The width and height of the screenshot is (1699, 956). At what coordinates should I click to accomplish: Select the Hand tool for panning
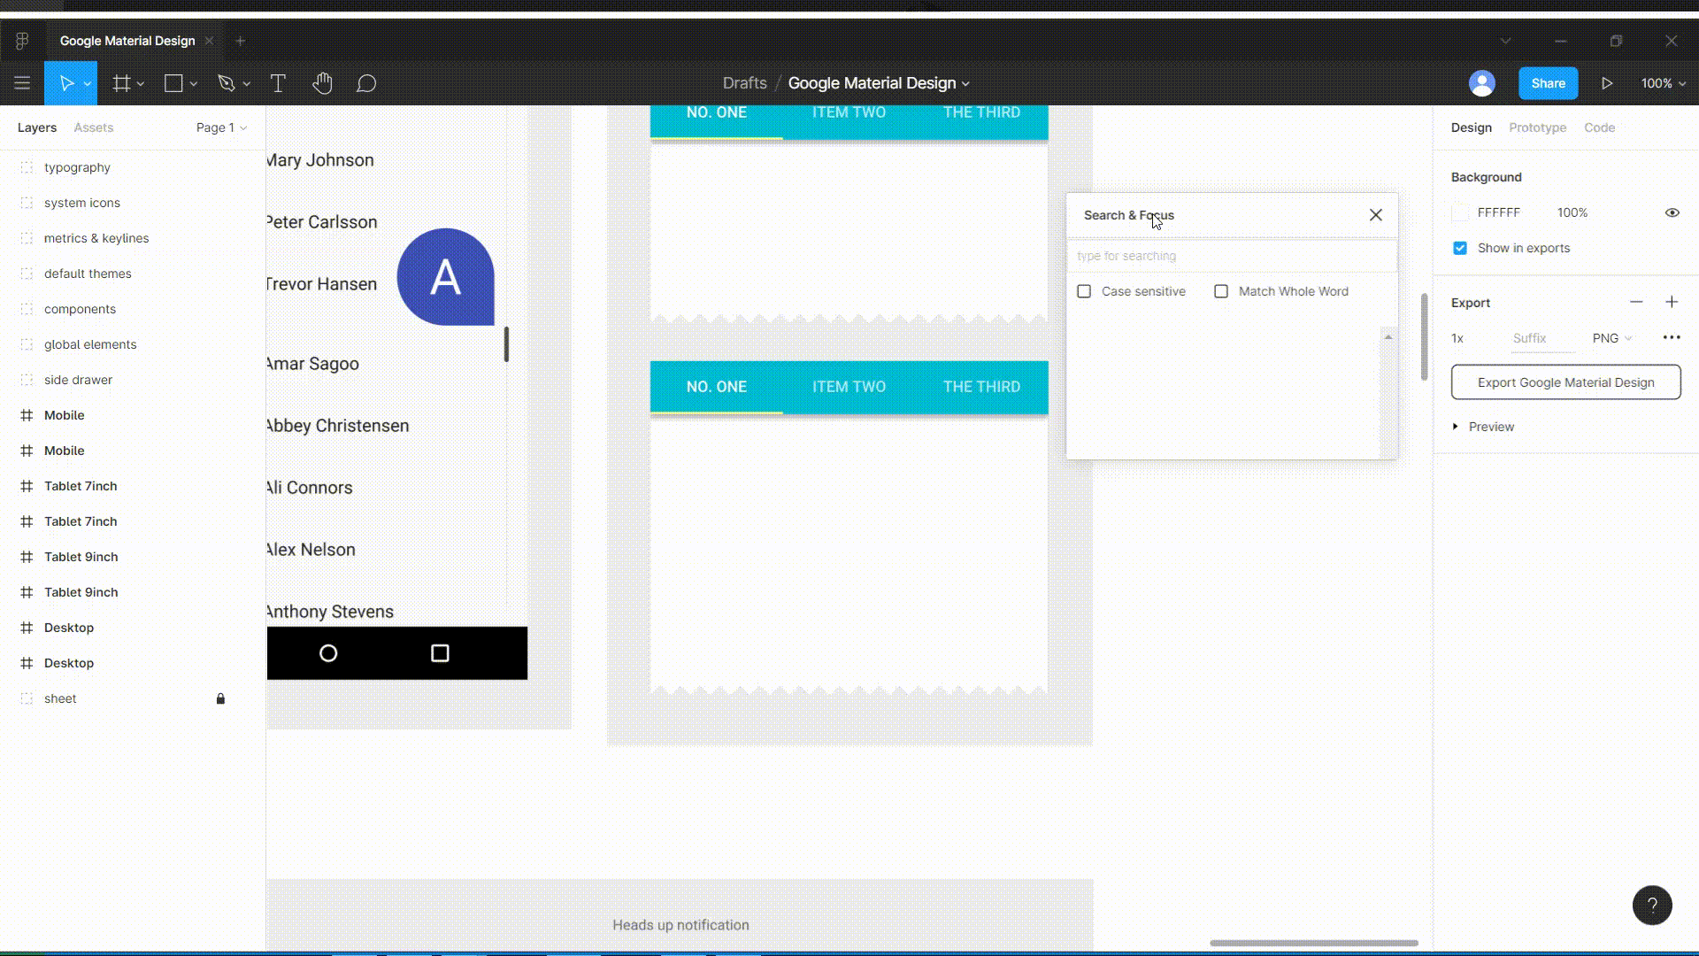322,83
